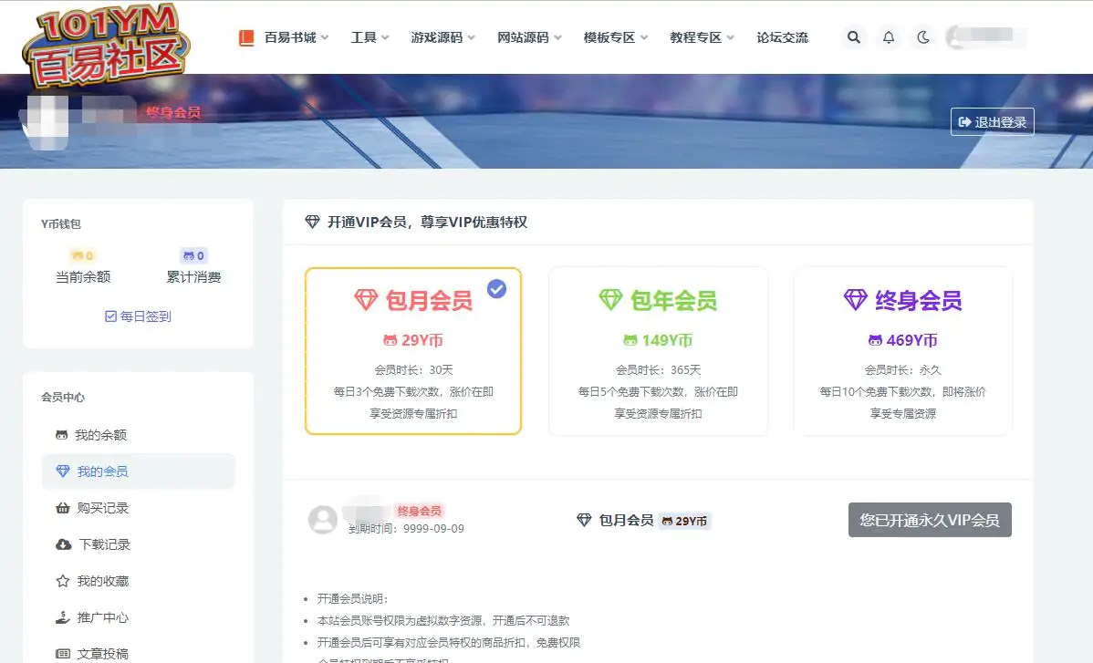Screen dimensions: 1093x663
Task: Select the 终身会员 plan card
Action: pyautogui.click(x=902, y=351)
